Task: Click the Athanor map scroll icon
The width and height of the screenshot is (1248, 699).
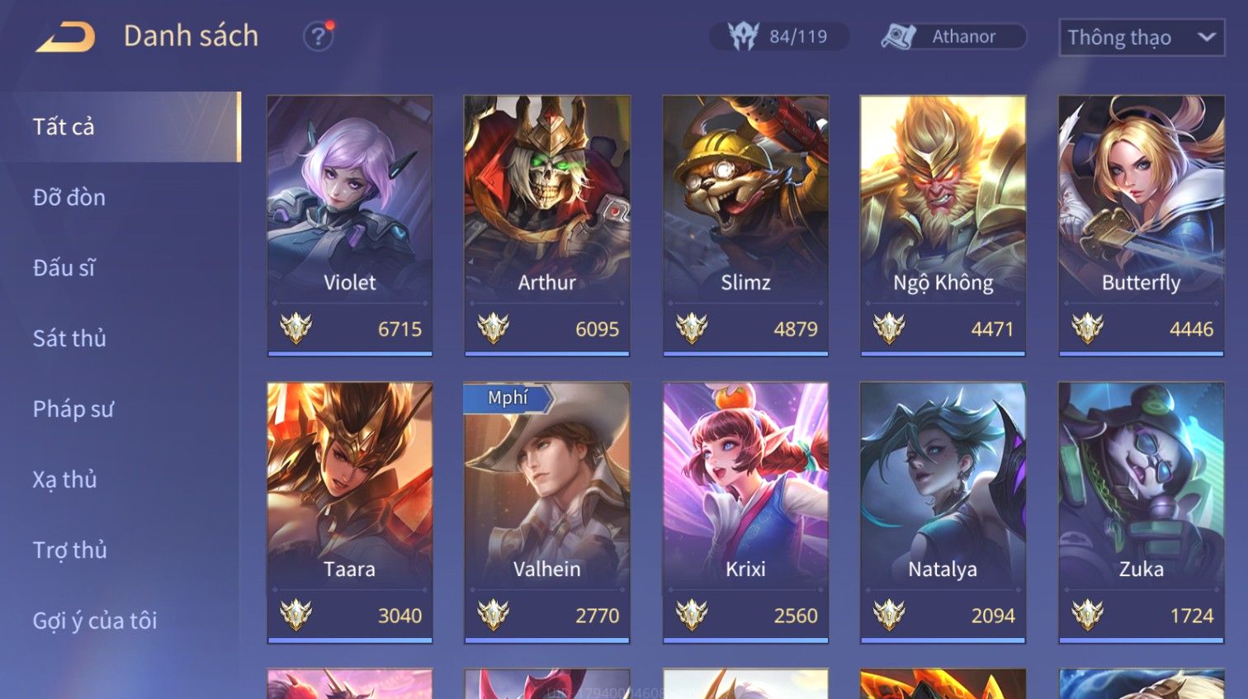Action: [898, 36]
